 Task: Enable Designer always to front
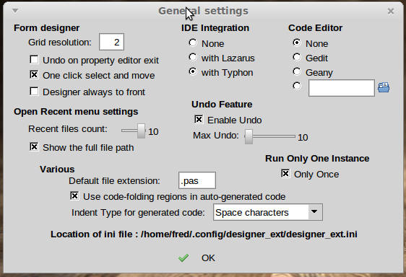pyautogui.click(x=34, y=92)
